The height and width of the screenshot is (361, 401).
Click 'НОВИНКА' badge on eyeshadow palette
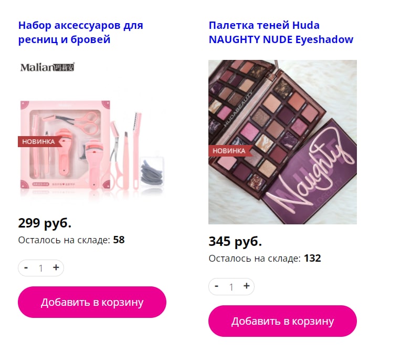[x=230, y=151]
